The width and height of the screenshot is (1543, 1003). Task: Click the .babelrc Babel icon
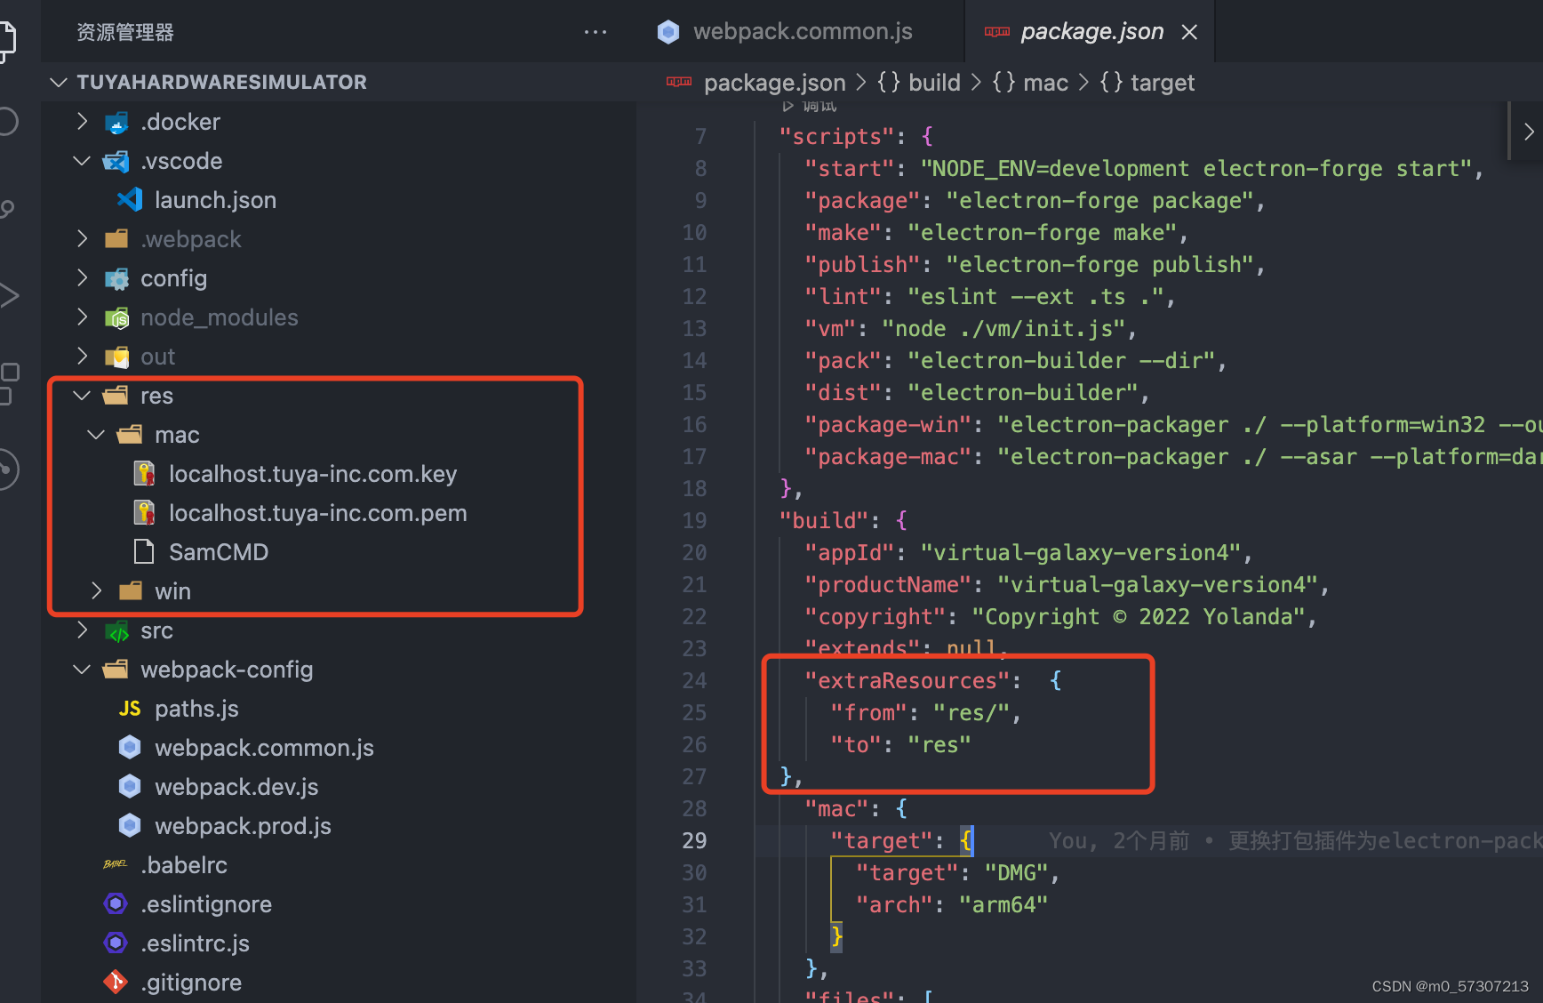tap(116, 864)
